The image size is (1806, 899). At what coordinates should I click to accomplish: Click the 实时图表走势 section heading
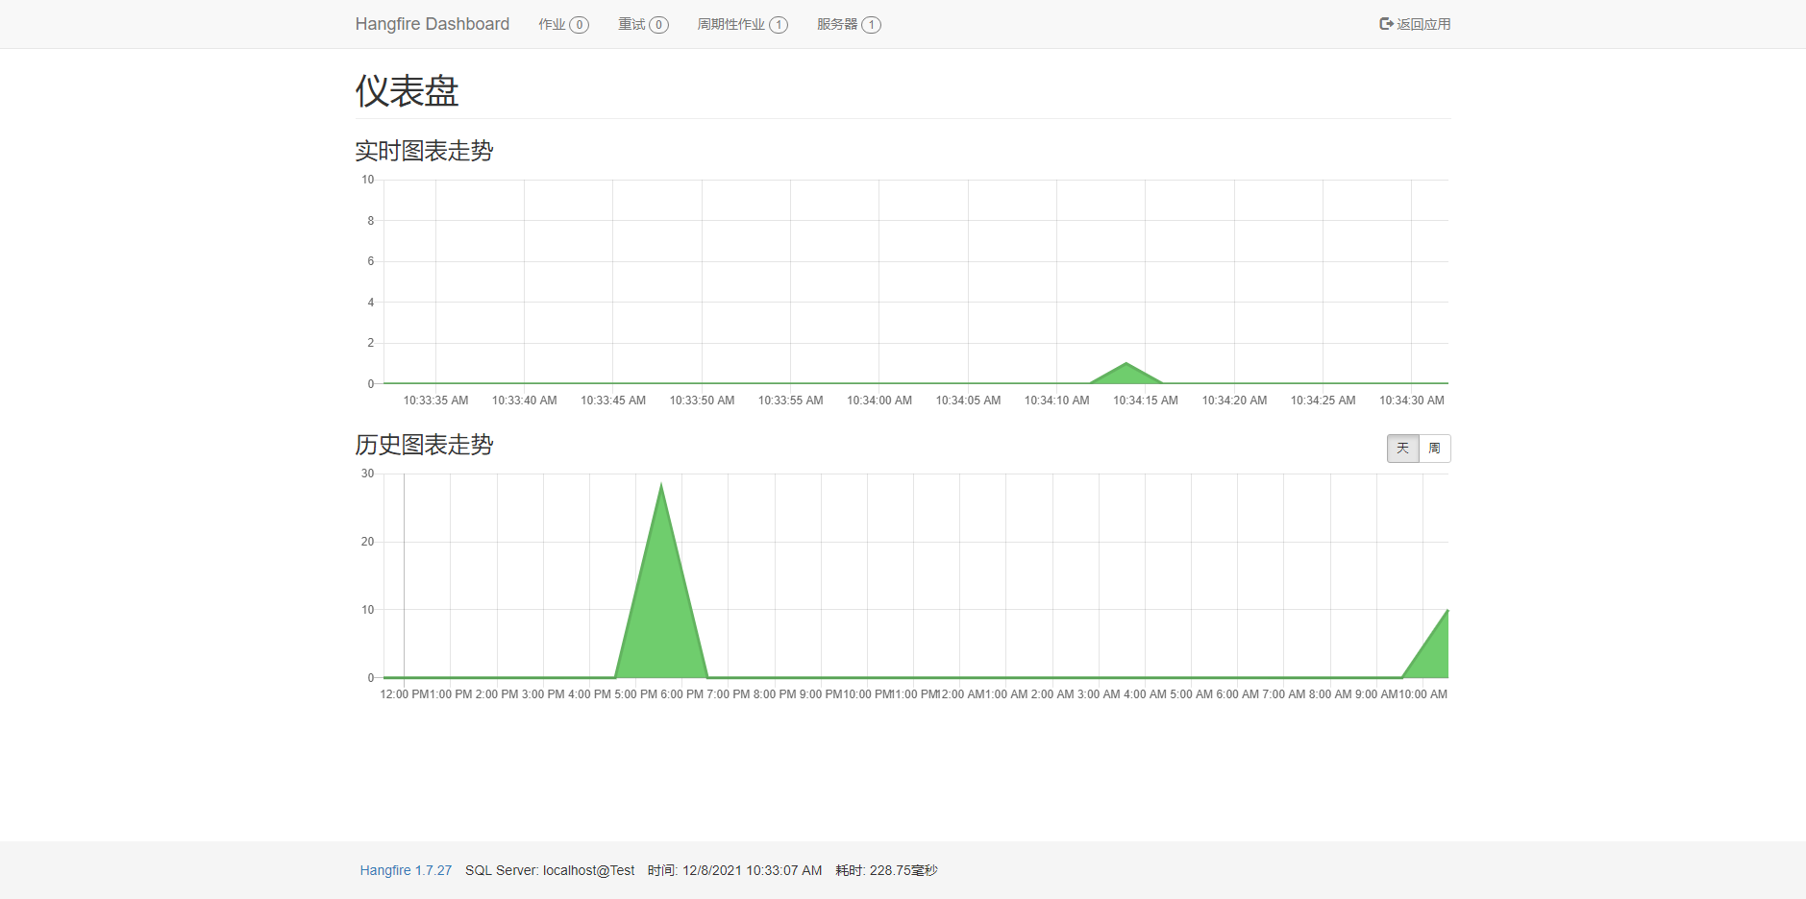(x=424, y=151)
